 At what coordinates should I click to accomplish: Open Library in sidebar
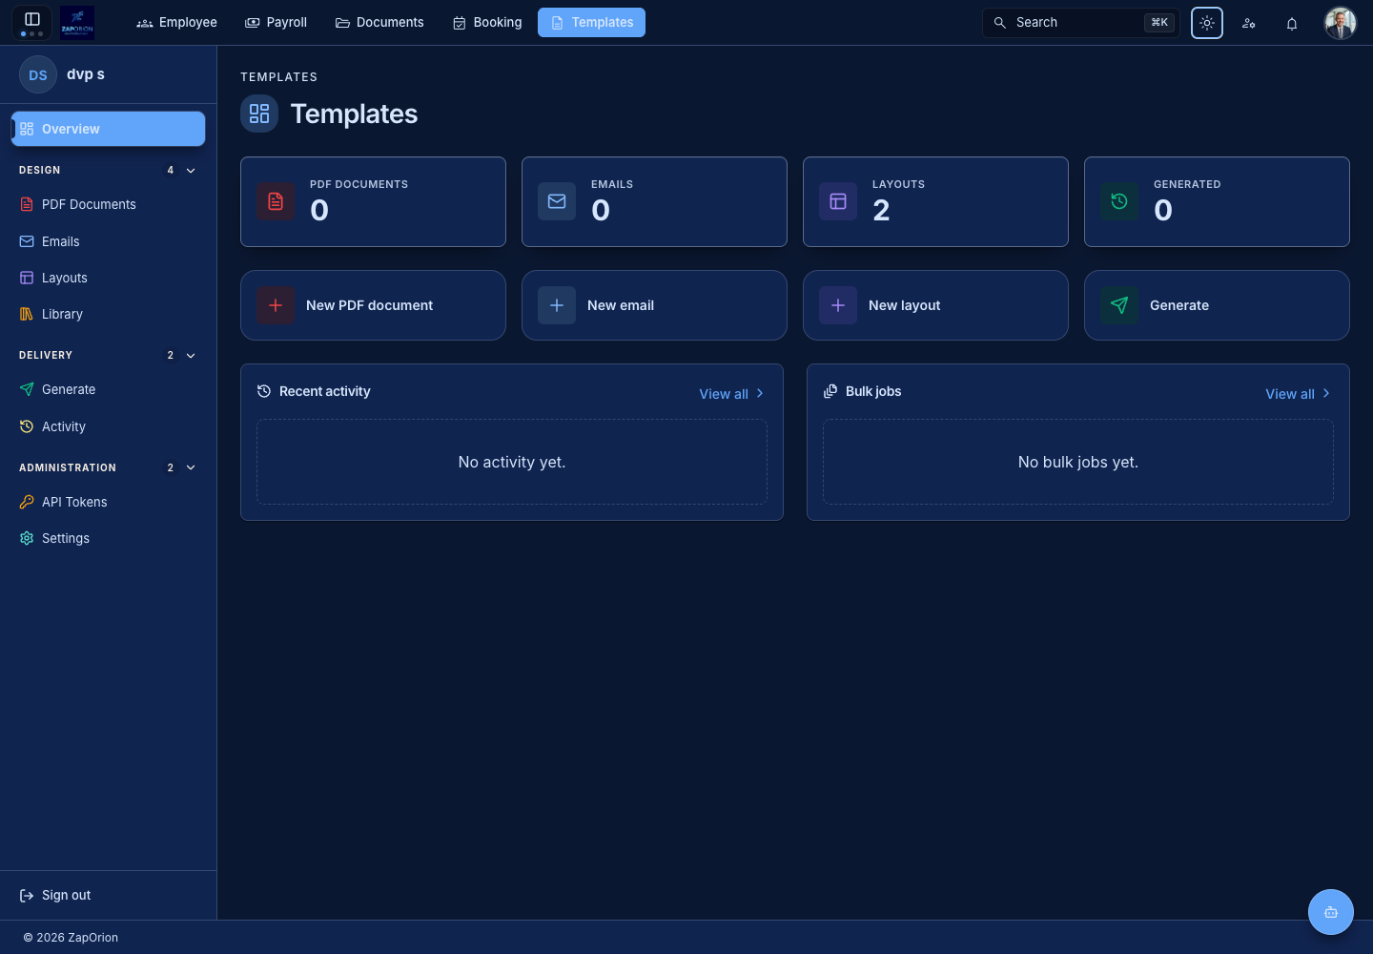(x=108, y=314)
